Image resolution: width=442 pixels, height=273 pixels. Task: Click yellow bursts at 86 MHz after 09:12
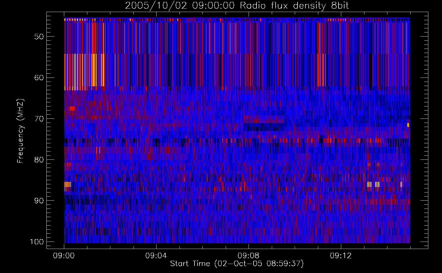(x=377, y=184)
